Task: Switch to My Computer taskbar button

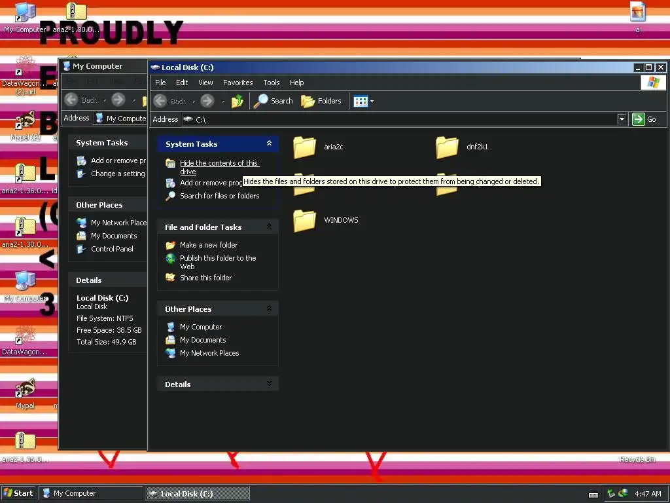Action: (x=90, y=493)
